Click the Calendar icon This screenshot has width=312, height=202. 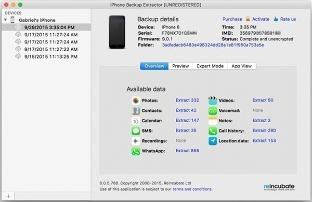pyautogui.click(x=136, y=121)
